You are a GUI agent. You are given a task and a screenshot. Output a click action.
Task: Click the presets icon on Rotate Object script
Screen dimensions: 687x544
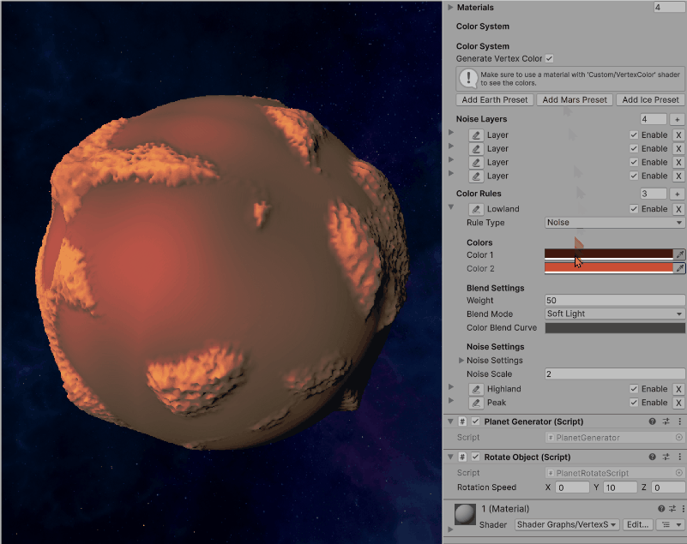click(x=665, y=457)
